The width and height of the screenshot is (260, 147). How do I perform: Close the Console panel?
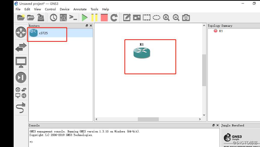pos(218,125)
